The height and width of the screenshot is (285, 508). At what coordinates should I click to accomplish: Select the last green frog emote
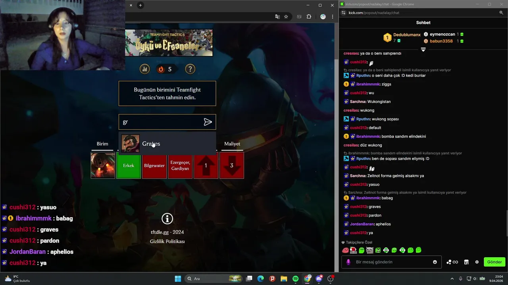pos(418,250)
